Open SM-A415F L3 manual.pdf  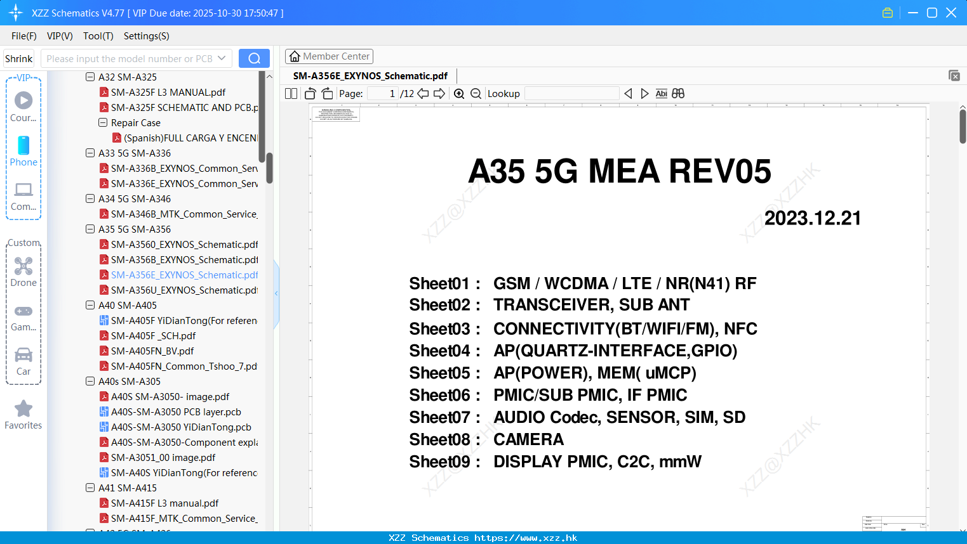[164, 503]
